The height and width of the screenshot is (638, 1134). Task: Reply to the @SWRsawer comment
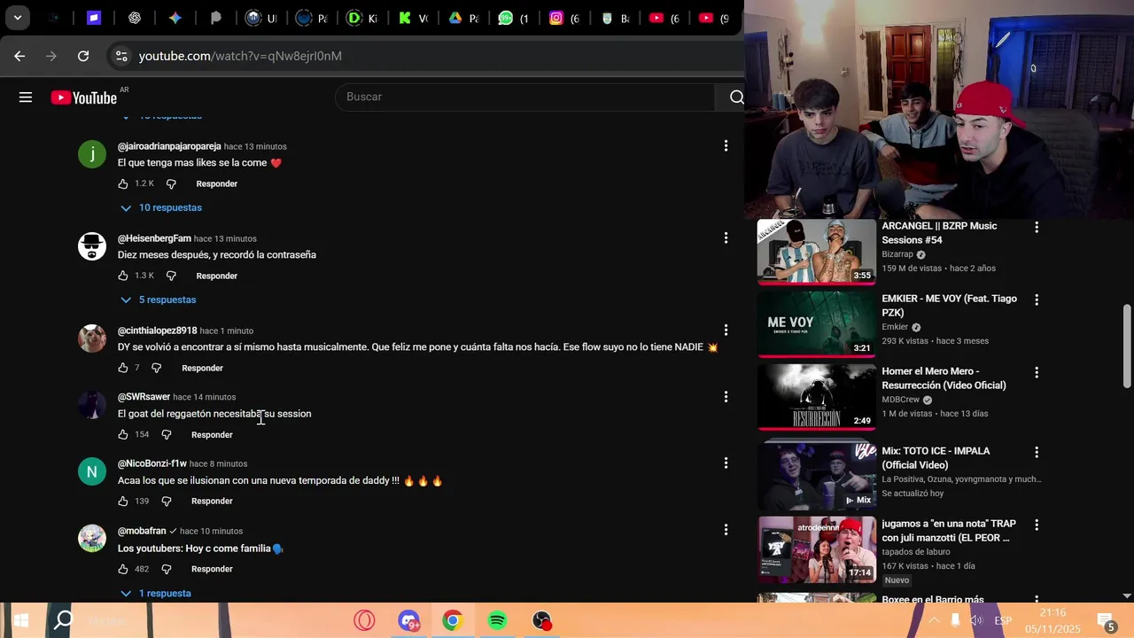tap(212, 434)
